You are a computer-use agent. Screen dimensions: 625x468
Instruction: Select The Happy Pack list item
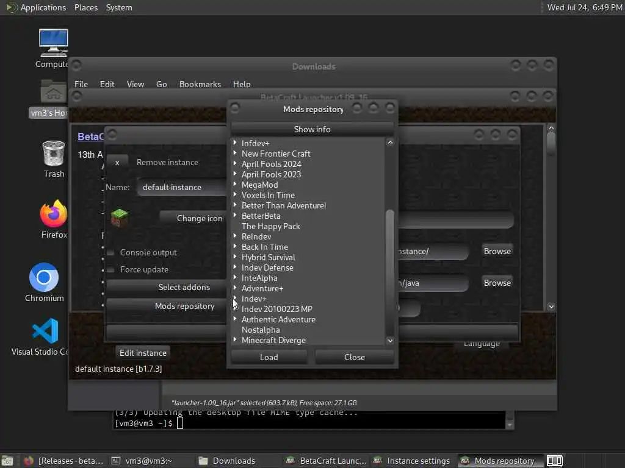point(270,226)
